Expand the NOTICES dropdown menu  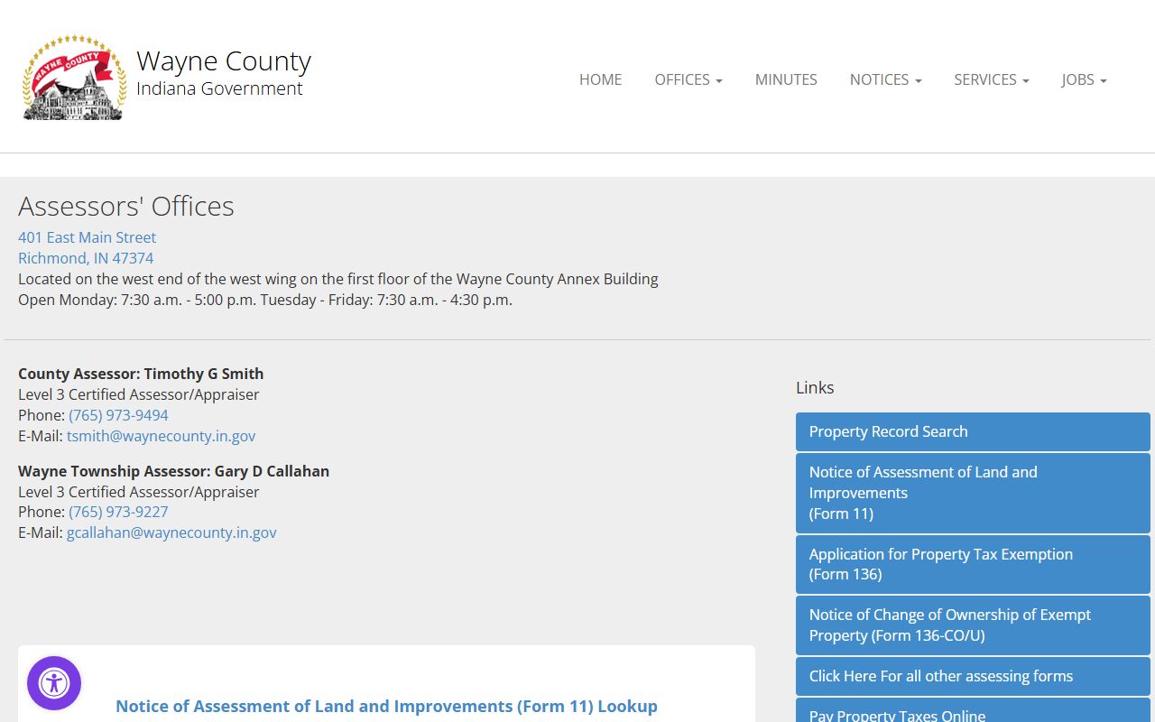point(885,79)
